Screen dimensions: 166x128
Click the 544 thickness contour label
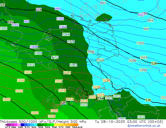100,99
